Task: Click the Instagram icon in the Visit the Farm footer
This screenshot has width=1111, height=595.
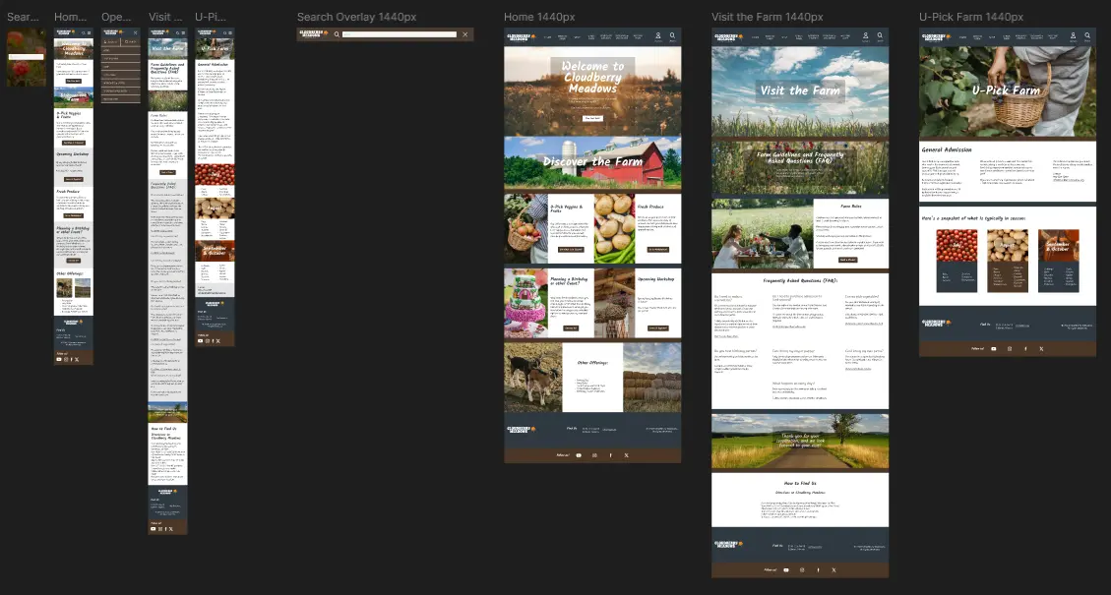Action: coord(803,569)
